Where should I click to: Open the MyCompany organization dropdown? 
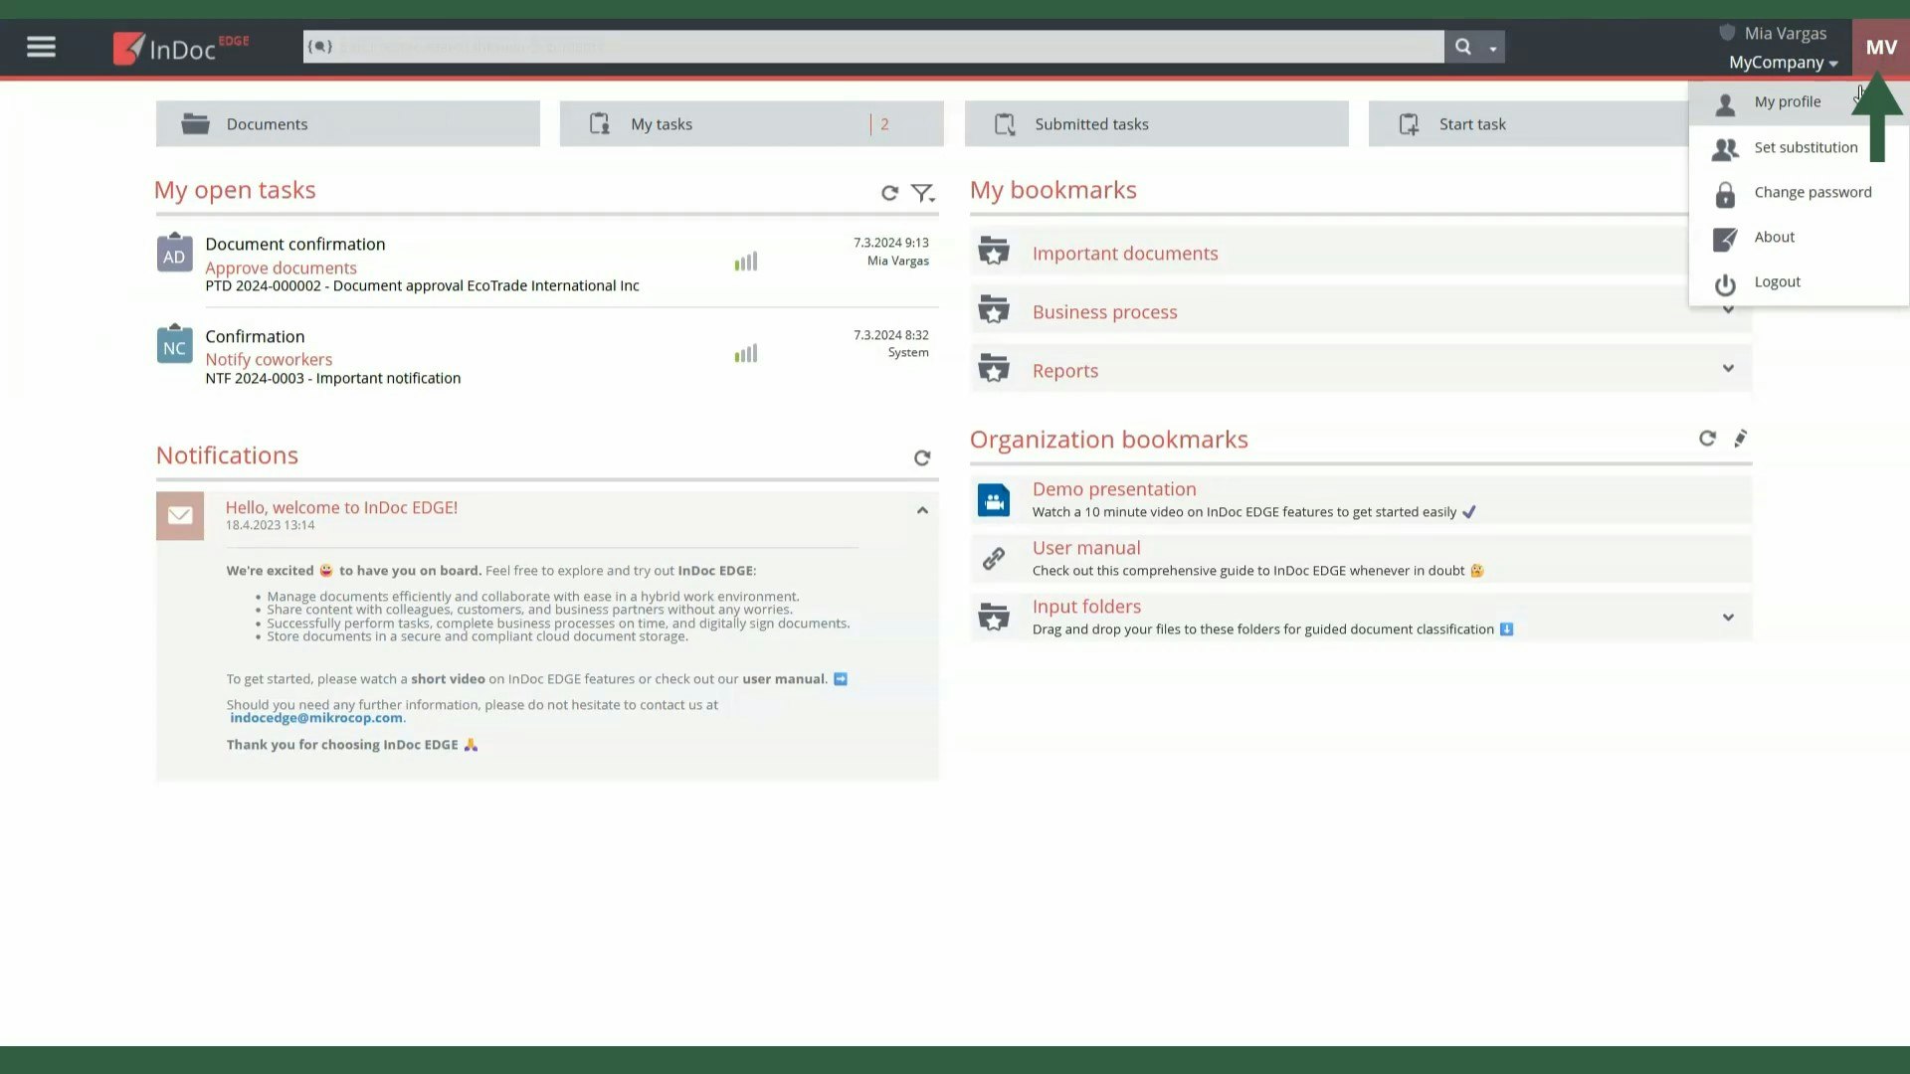[x=1783, y=63]
